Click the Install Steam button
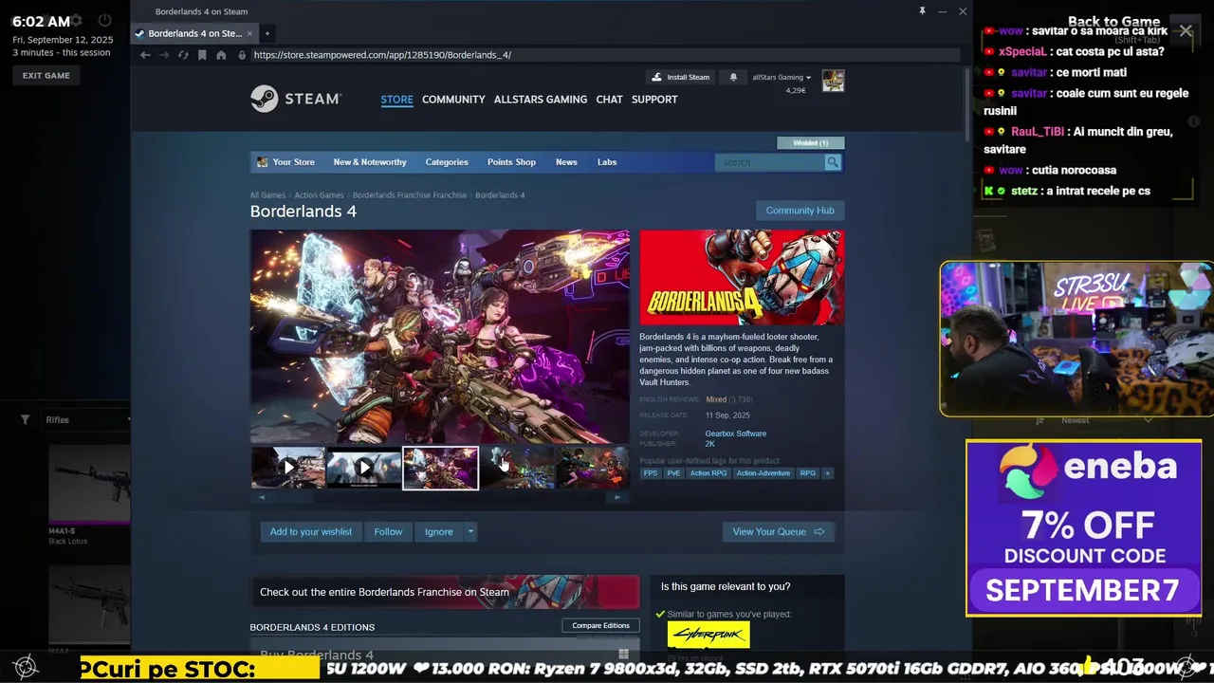1214x683 pixels. tap(680, 77)
